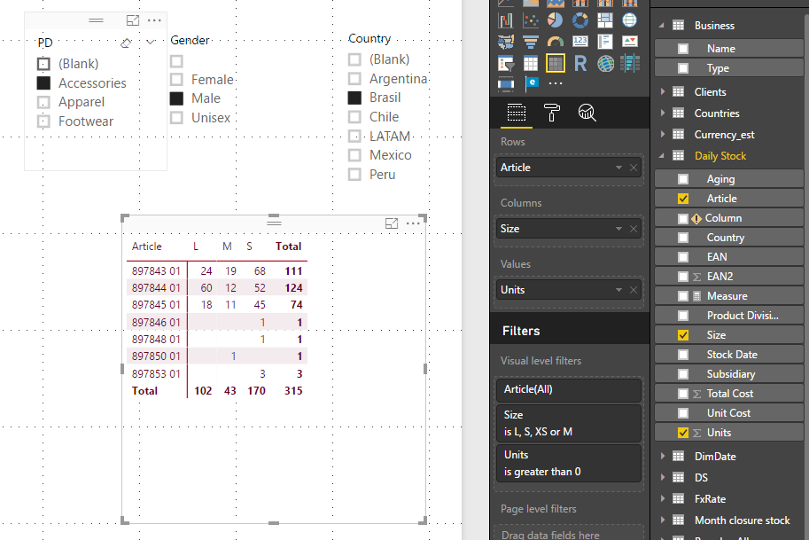Open more options on the PD slicer
The width and height of the screenshot is (809, 540).
coord(154,20)
